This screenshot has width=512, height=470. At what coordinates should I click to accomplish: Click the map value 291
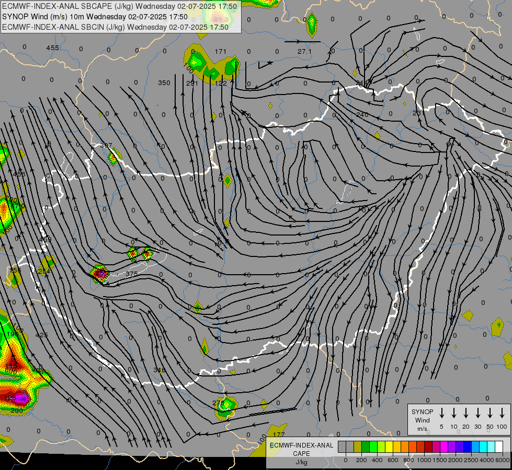(x=192, y=83)
